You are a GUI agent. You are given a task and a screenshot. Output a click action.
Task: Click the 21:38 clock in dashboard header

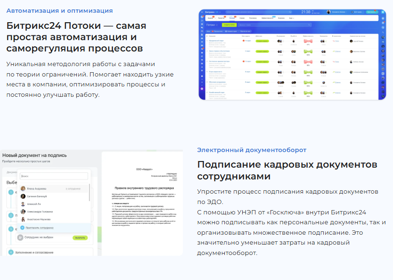(306, 12)
